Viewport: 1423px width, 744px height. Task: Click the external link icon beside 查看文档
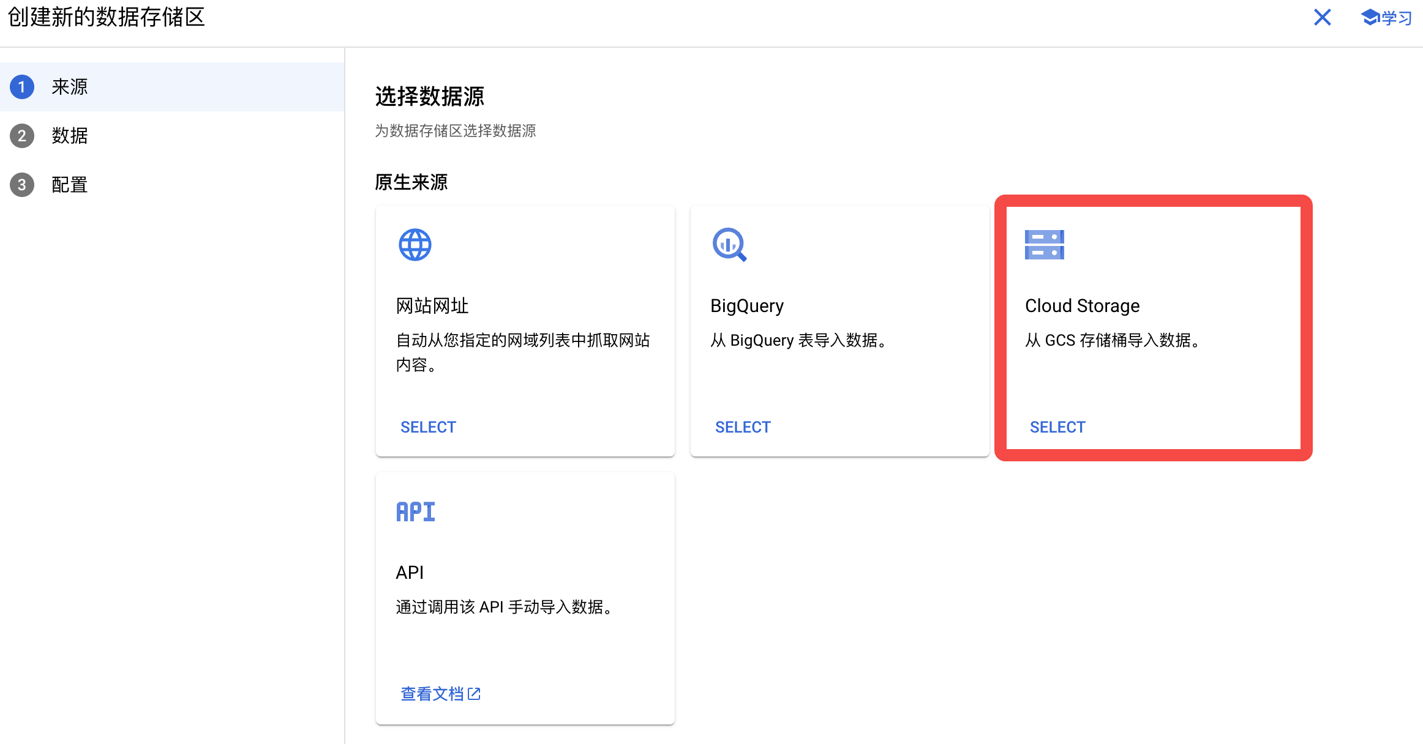click(x=474, y=694)
